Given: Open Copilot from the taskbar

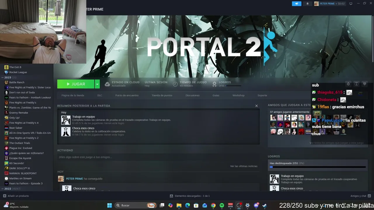Looking at the screenshot, I should 171,205.
